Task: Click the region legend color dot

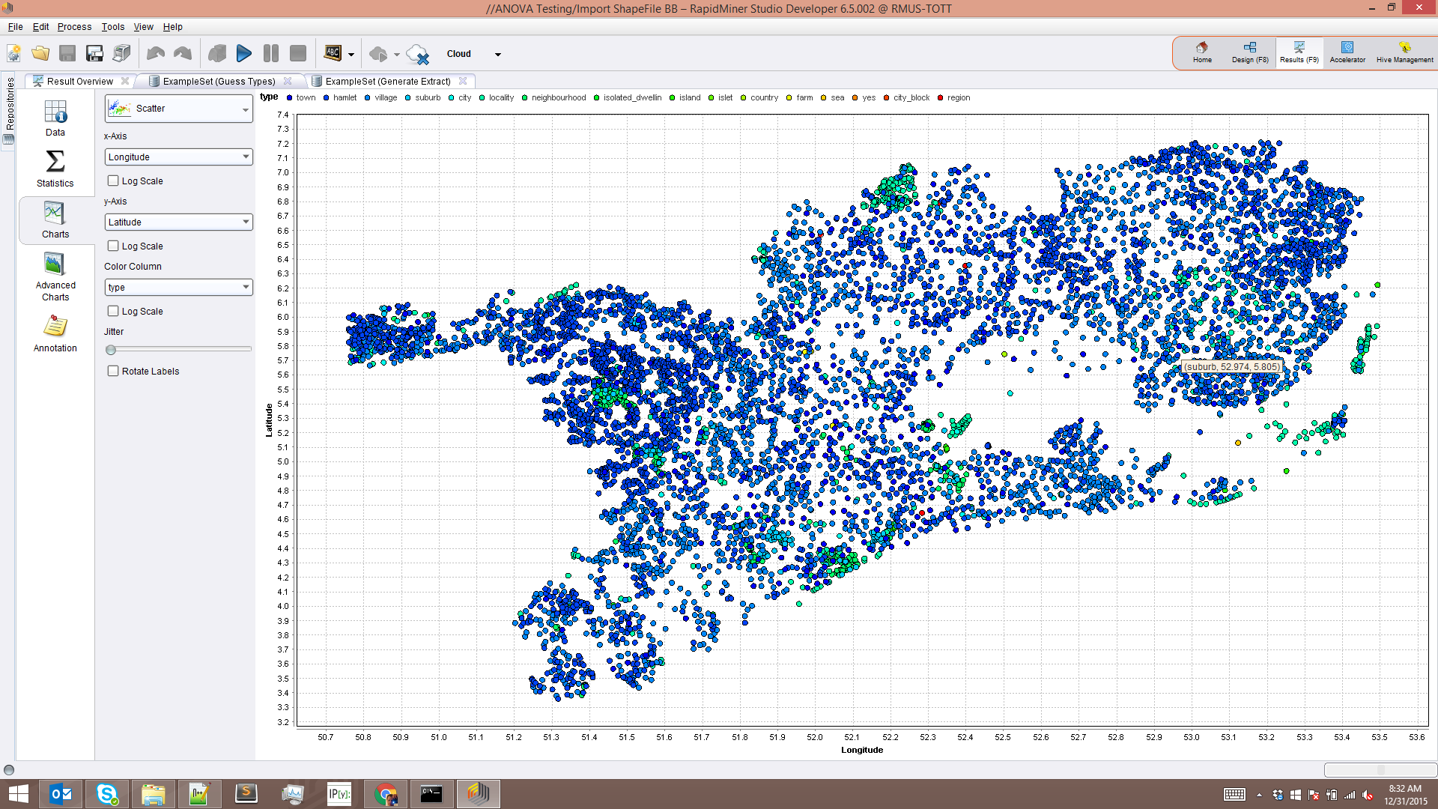Action: (940, 97)
